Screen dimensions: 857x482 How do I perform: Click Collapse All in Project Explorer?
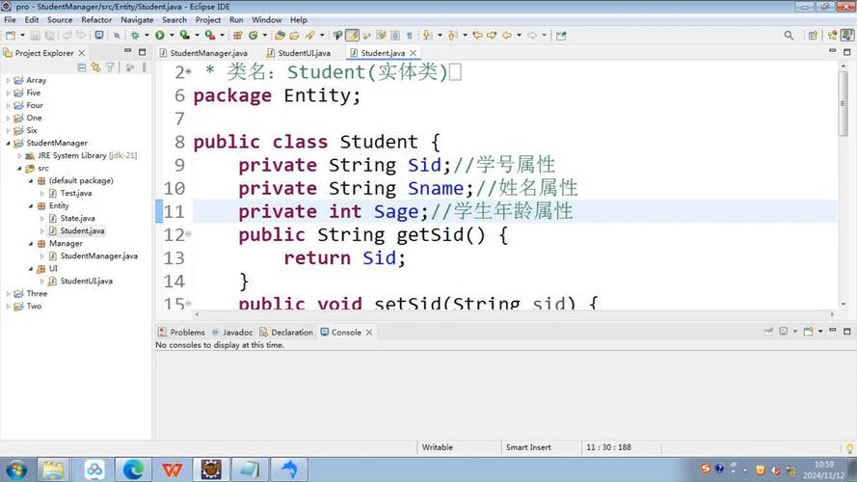tap(81, 67)
